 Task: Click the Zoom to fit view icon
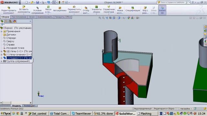[100, 18]
